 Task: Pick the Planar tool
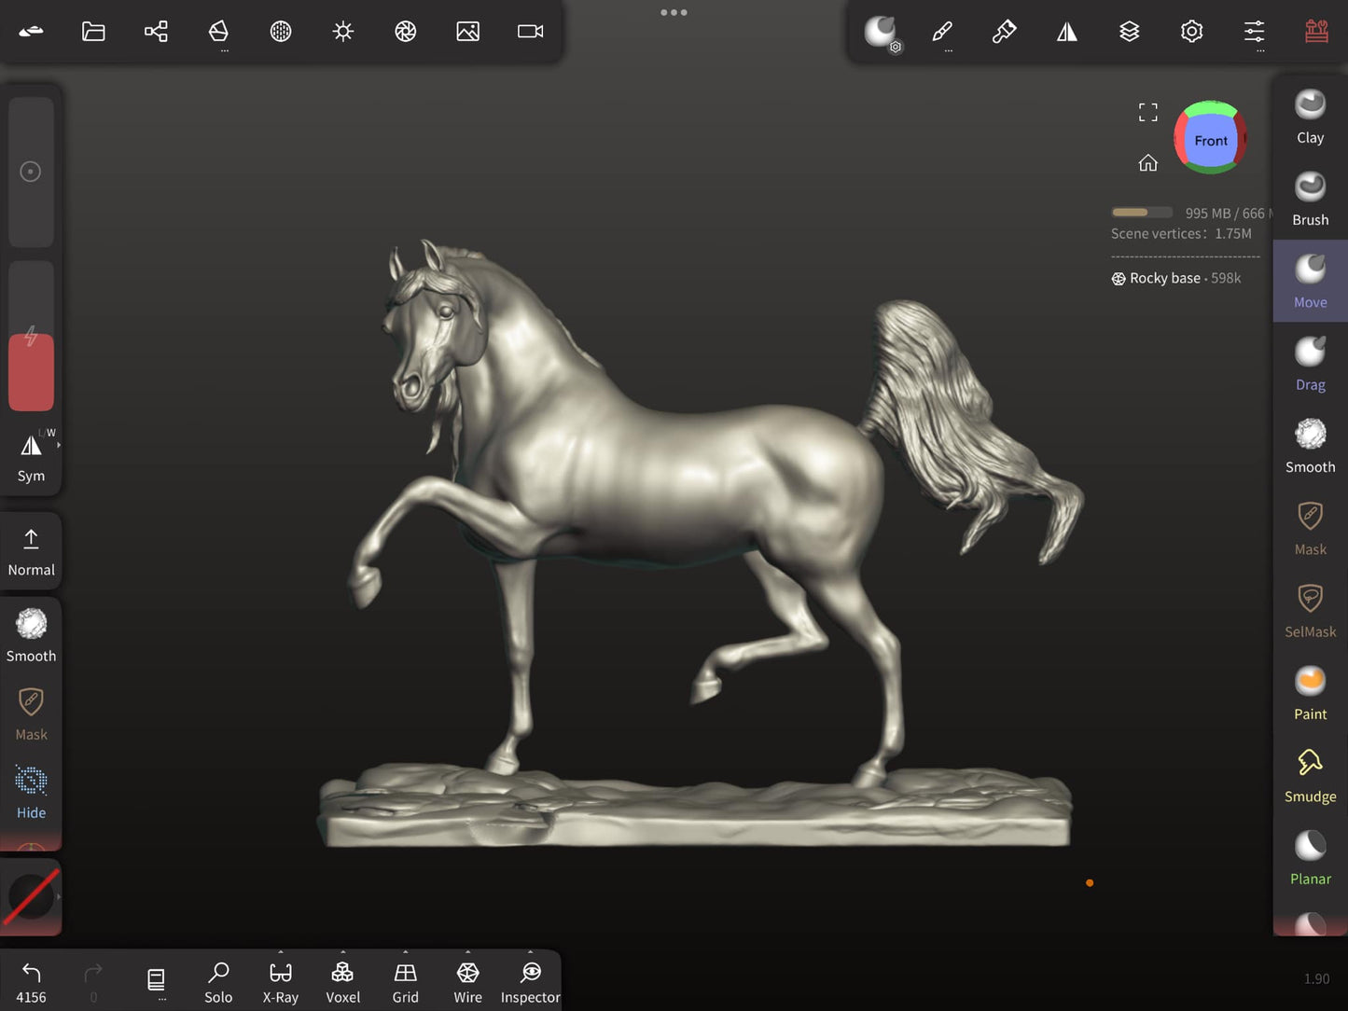pyautogui.click(x=1310, y=858)
